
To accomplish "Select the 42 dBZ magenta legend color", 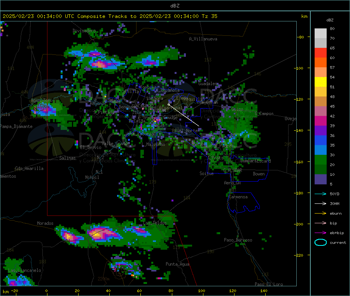I will tap(320, 121).
